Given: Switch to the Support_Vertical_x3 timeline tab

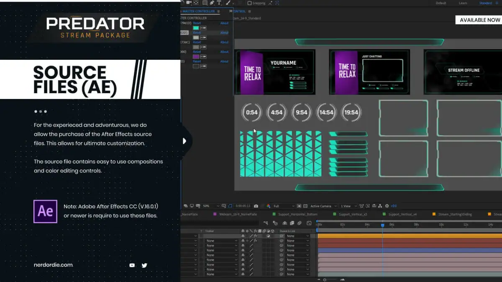Looking at the screenshot, I should (353, 214).
